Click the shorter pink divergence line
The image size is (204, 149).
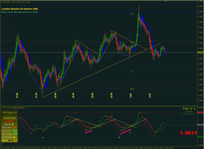tap(88, 132)
